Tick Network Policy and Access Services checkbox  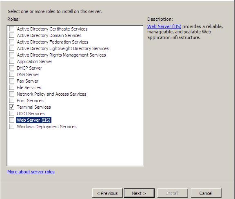(x=11, y=94)
